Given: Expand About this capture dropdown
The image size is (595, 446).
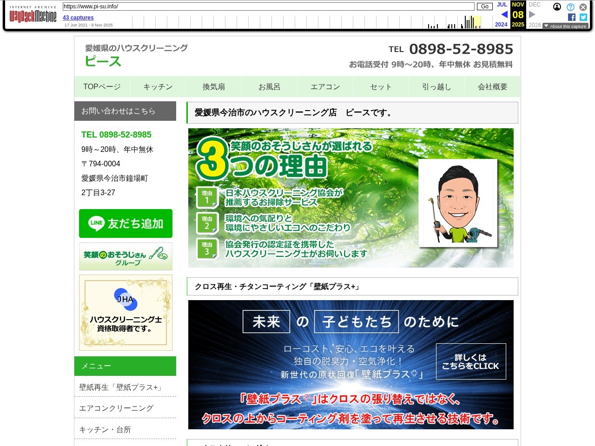Looking at the screenshot, I should click(x=565, y=26).
